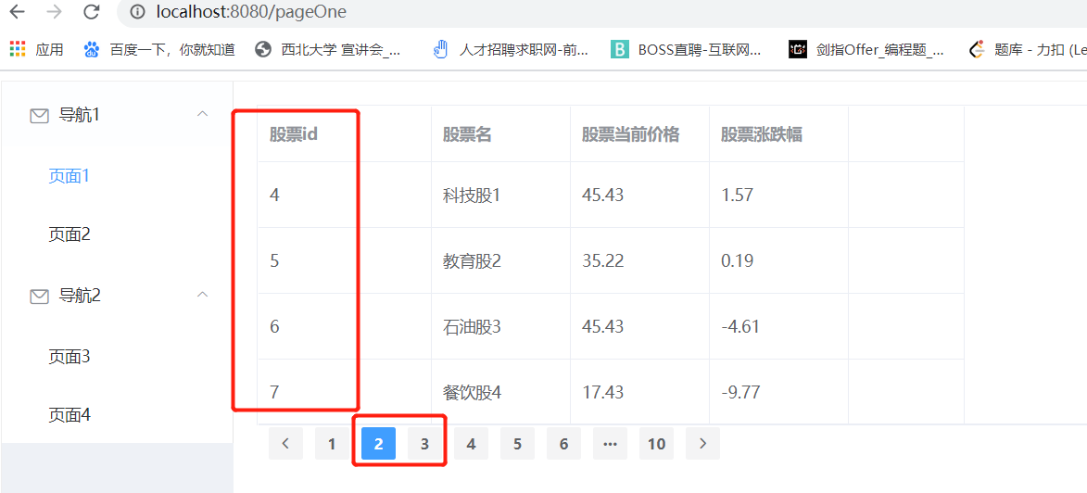Open the 应用 apps grid bookmark
This screenshot has height=493, width=1087.
37,49
